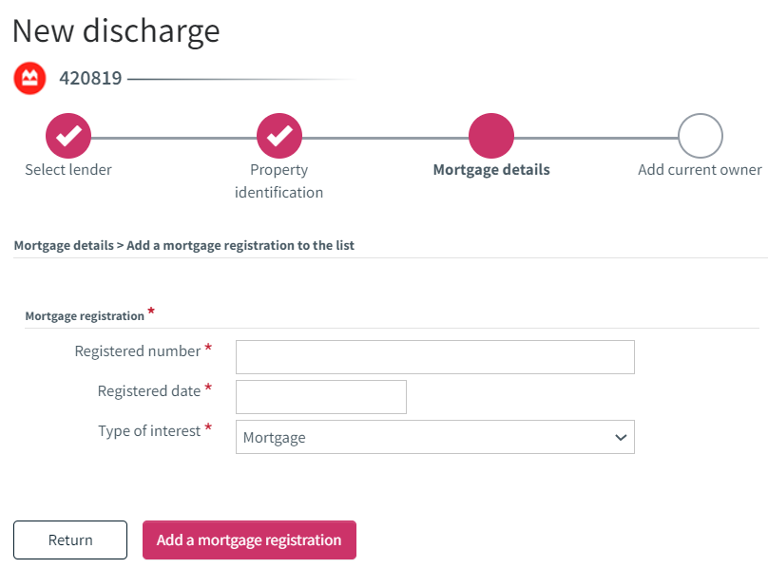
Task: Click the 'Type of interest' field label
Action: [149, 431]
